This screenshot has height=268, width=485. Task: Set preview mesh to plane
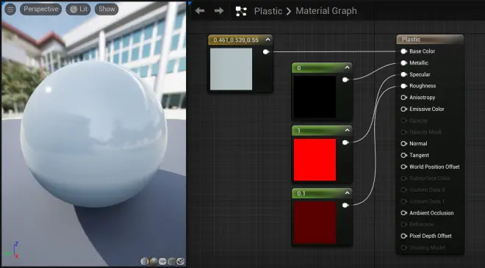point(162,261)
